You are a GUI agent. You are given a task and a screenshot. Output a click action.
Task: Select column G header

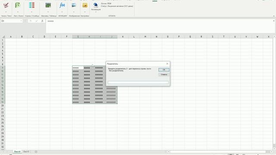point(78,37)
